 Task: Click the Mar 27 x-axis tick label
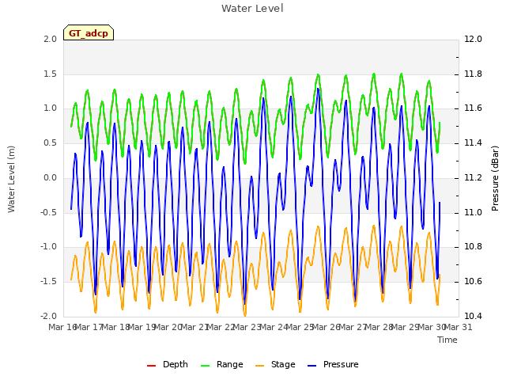(353, 327)
